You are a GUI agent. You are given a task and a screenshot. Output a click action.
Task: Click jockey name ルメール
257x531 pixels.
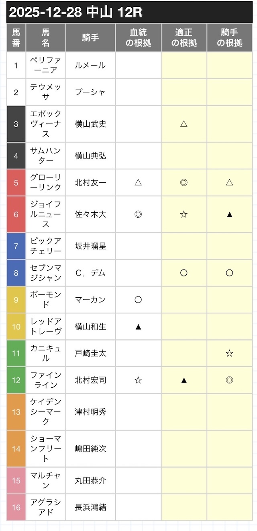[91, 65]
